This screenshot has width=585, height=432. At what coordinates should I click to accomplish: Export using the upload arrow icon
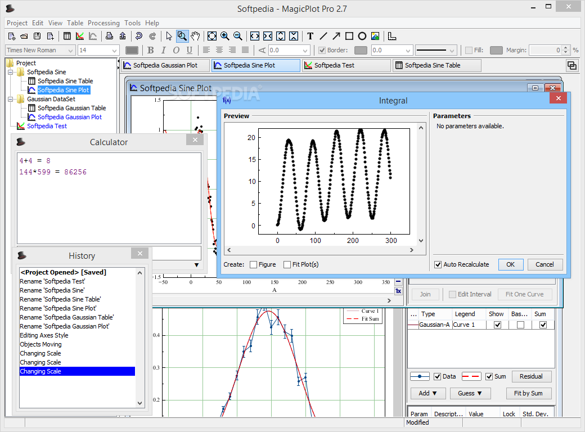[x=123, y=36]
